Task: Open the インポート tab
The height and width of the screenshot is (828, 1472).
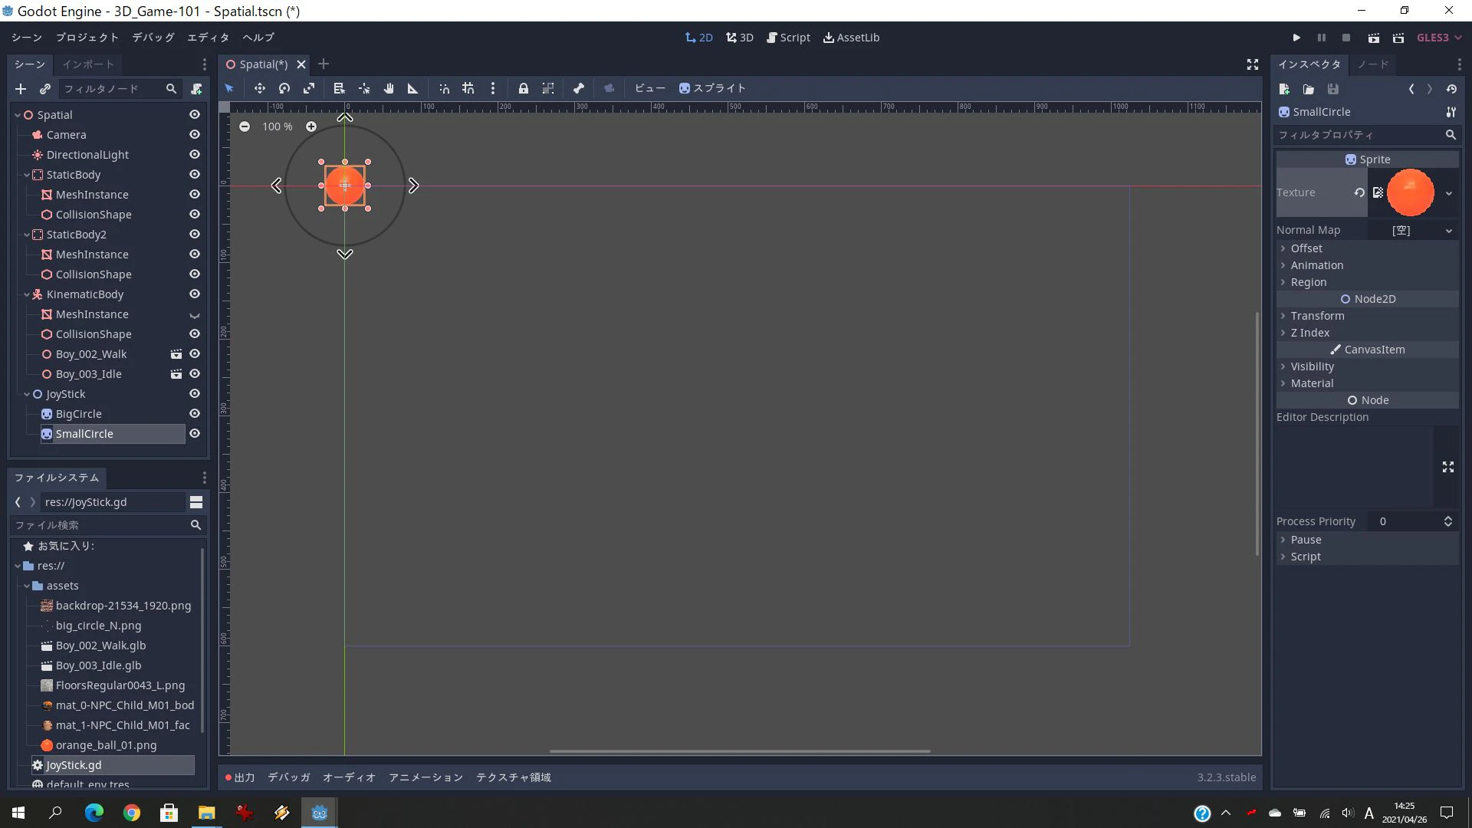Action: (x=88, y=64)
